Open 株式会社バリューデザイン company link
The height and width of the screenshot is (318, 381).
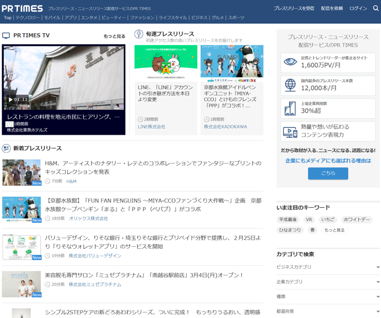(x=95, y=256)
